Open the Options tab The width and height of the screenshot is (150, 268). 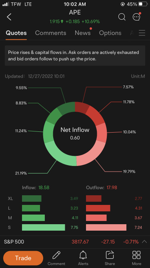[x=110, y=33]
